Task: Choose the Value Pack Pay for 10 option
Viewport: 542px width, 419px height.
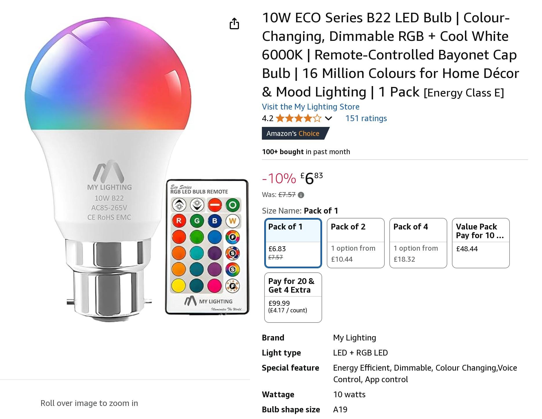Action: (481, 243)
